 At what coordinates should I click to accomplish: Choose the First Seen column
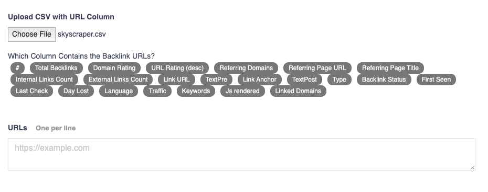click(x=436, y=80)
